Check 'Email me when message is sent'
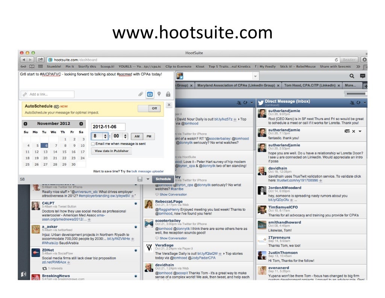This screenshot has width=385, height=298. [93, 144]
